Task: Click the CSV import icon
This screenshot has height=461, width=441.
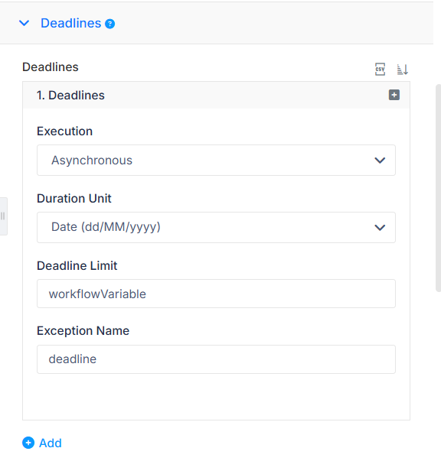Action: pos(380,70)
